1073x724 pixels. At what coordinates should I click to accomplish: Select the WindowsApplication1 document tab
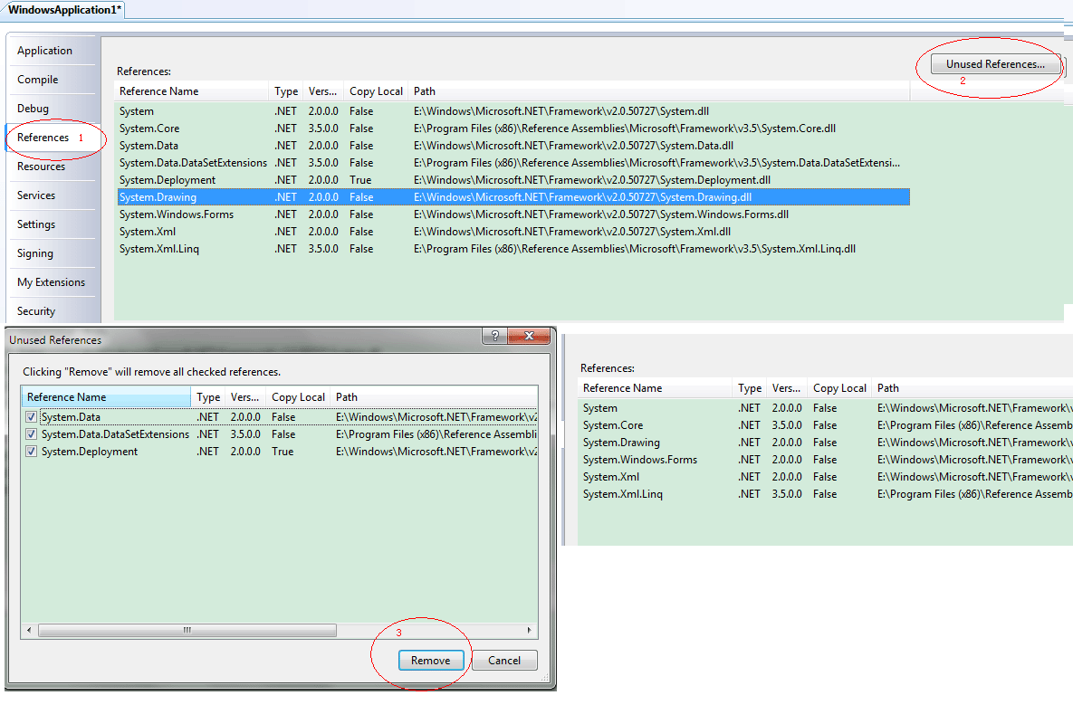[x=64, y=10]
